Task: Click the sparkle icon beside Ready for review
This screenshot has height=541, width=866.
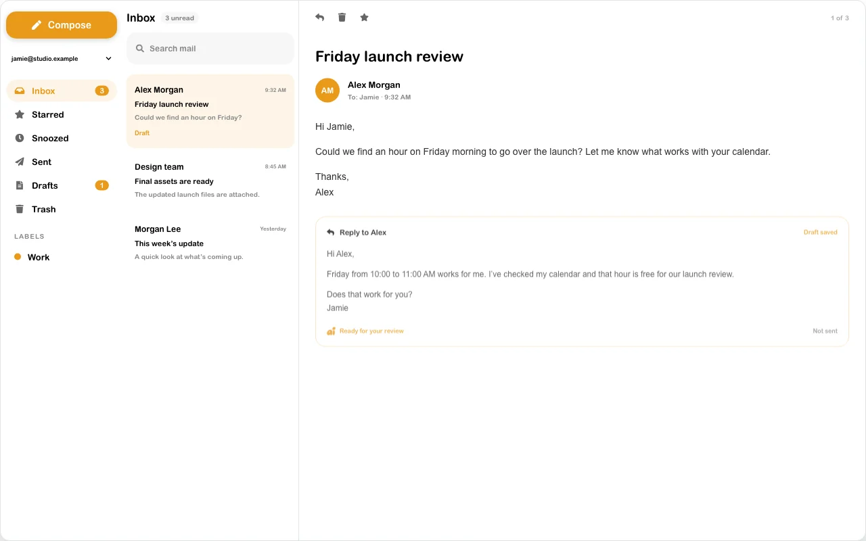Action: click(331, 331)
